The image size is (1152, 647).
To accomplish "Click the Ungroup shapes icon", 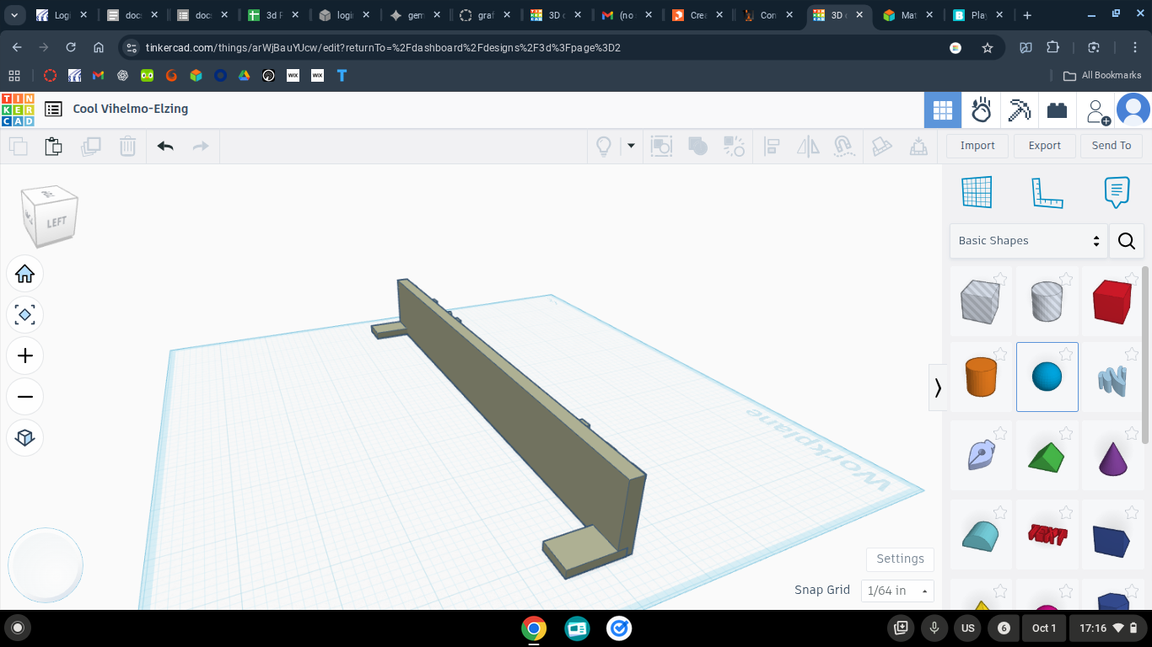I will coord(735,146).
